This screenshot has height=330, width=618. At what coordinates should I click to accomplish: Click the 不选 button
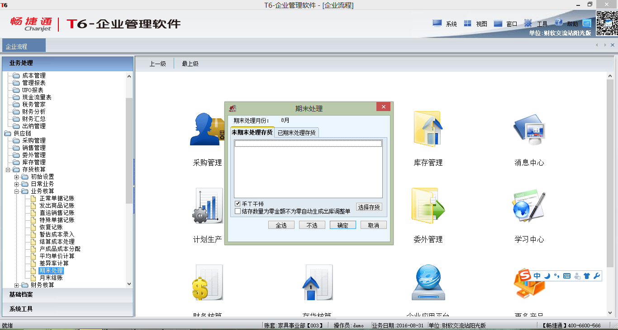(x=312, y=225)
